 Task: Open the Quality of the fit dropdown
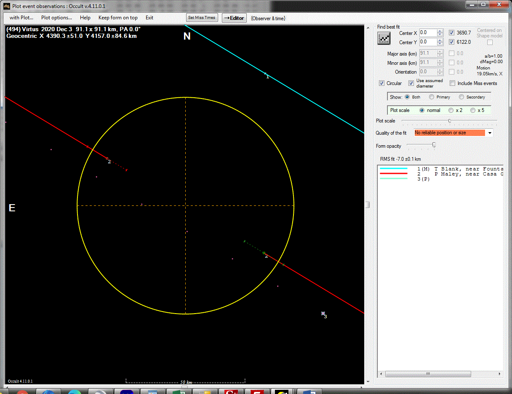point(490,133)
